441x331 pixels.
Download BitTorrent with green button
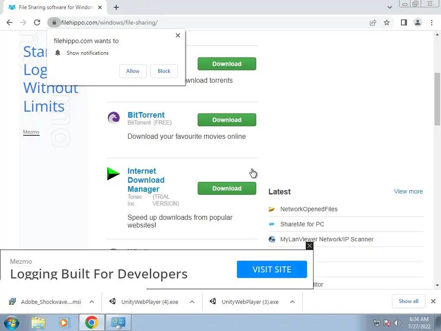227,120
